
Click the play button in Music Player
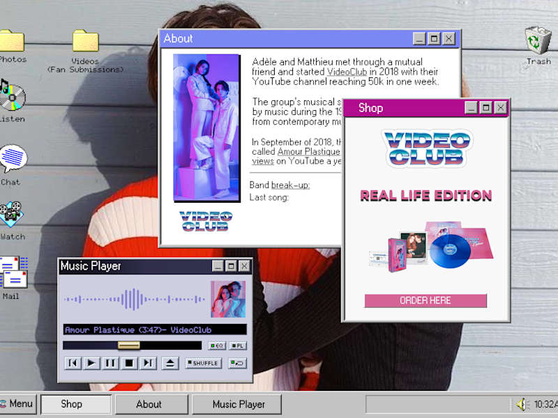[x=91, y=363]
